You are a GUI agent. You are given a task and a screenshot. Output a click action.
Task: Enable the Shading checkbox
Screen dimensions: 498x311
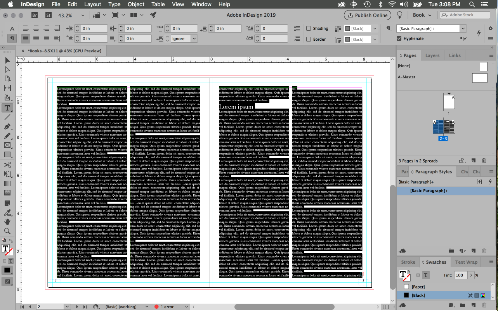tap(309, 28)
